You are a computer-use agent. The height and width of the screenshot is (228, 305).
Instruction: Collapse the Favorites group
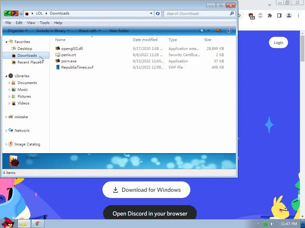pos(6,42)
